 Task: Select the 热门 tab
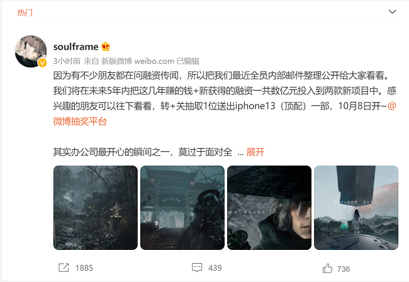[x=25, y=13]
